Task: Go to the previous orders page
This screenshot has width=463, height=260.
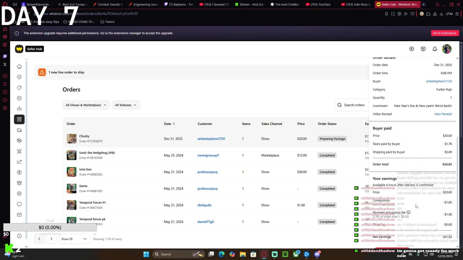Action: [x=39, y=239]
